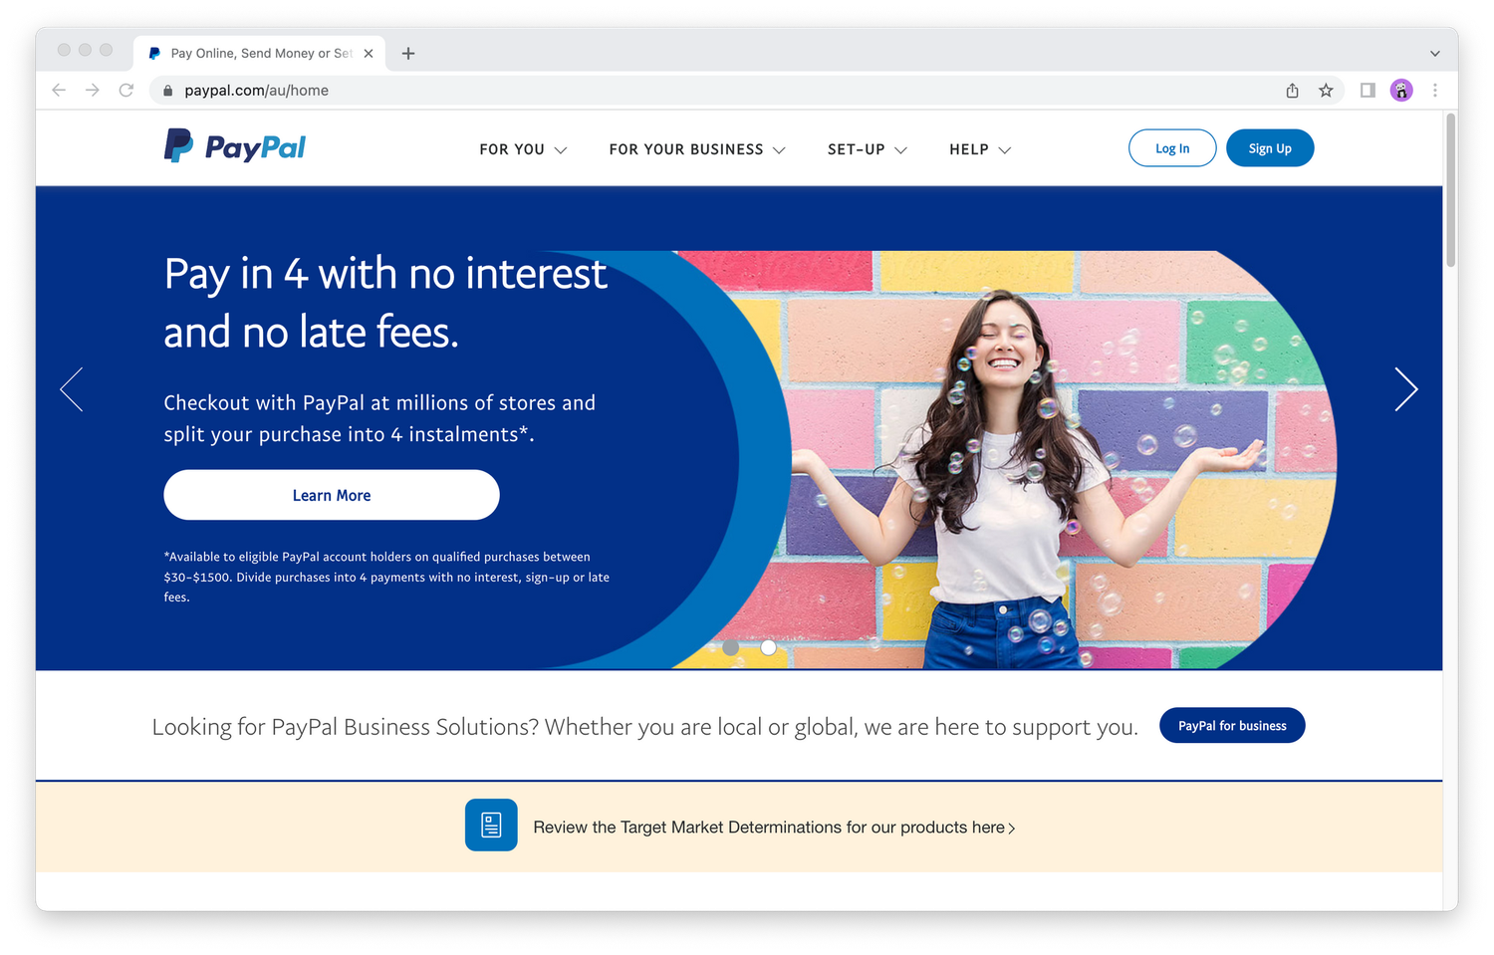Open the browser side panel icon

pos(1368,91)
